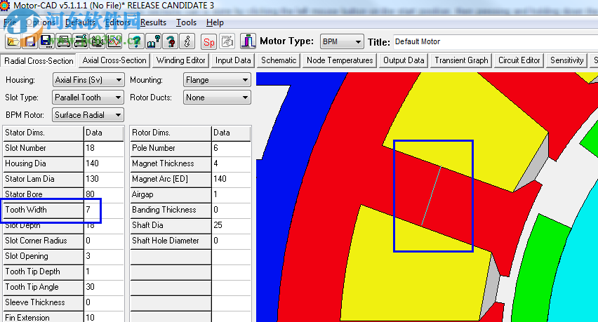Click the Housing Dia value 140
This screenshot has width=598, height=322.
click(x=103, y=163)
